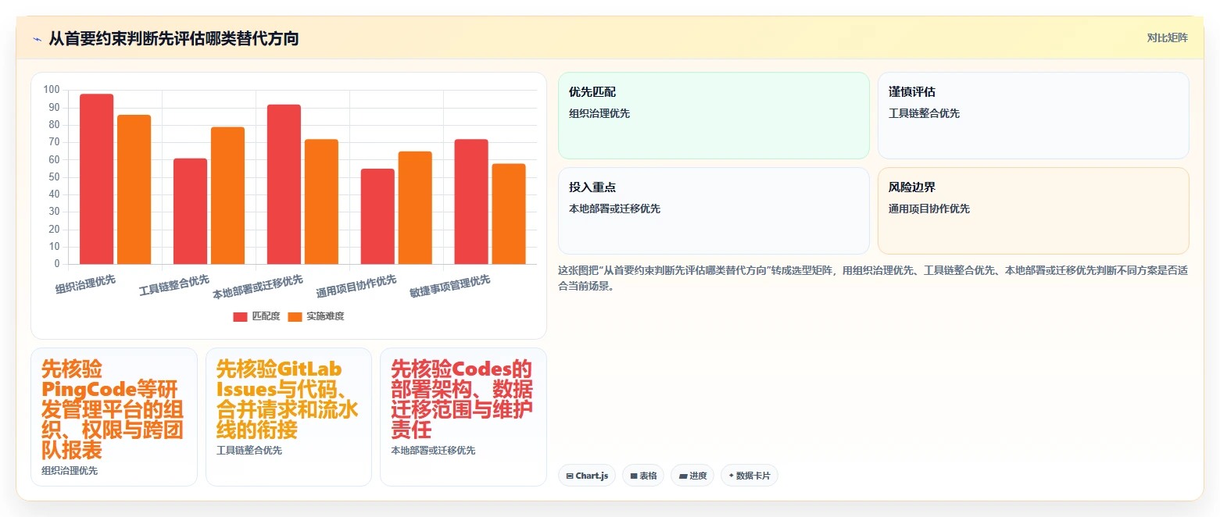Click the 敏捷事项管理优先 x-axis label
This screenshot has height=517, width=1220.
pos(450,287)
